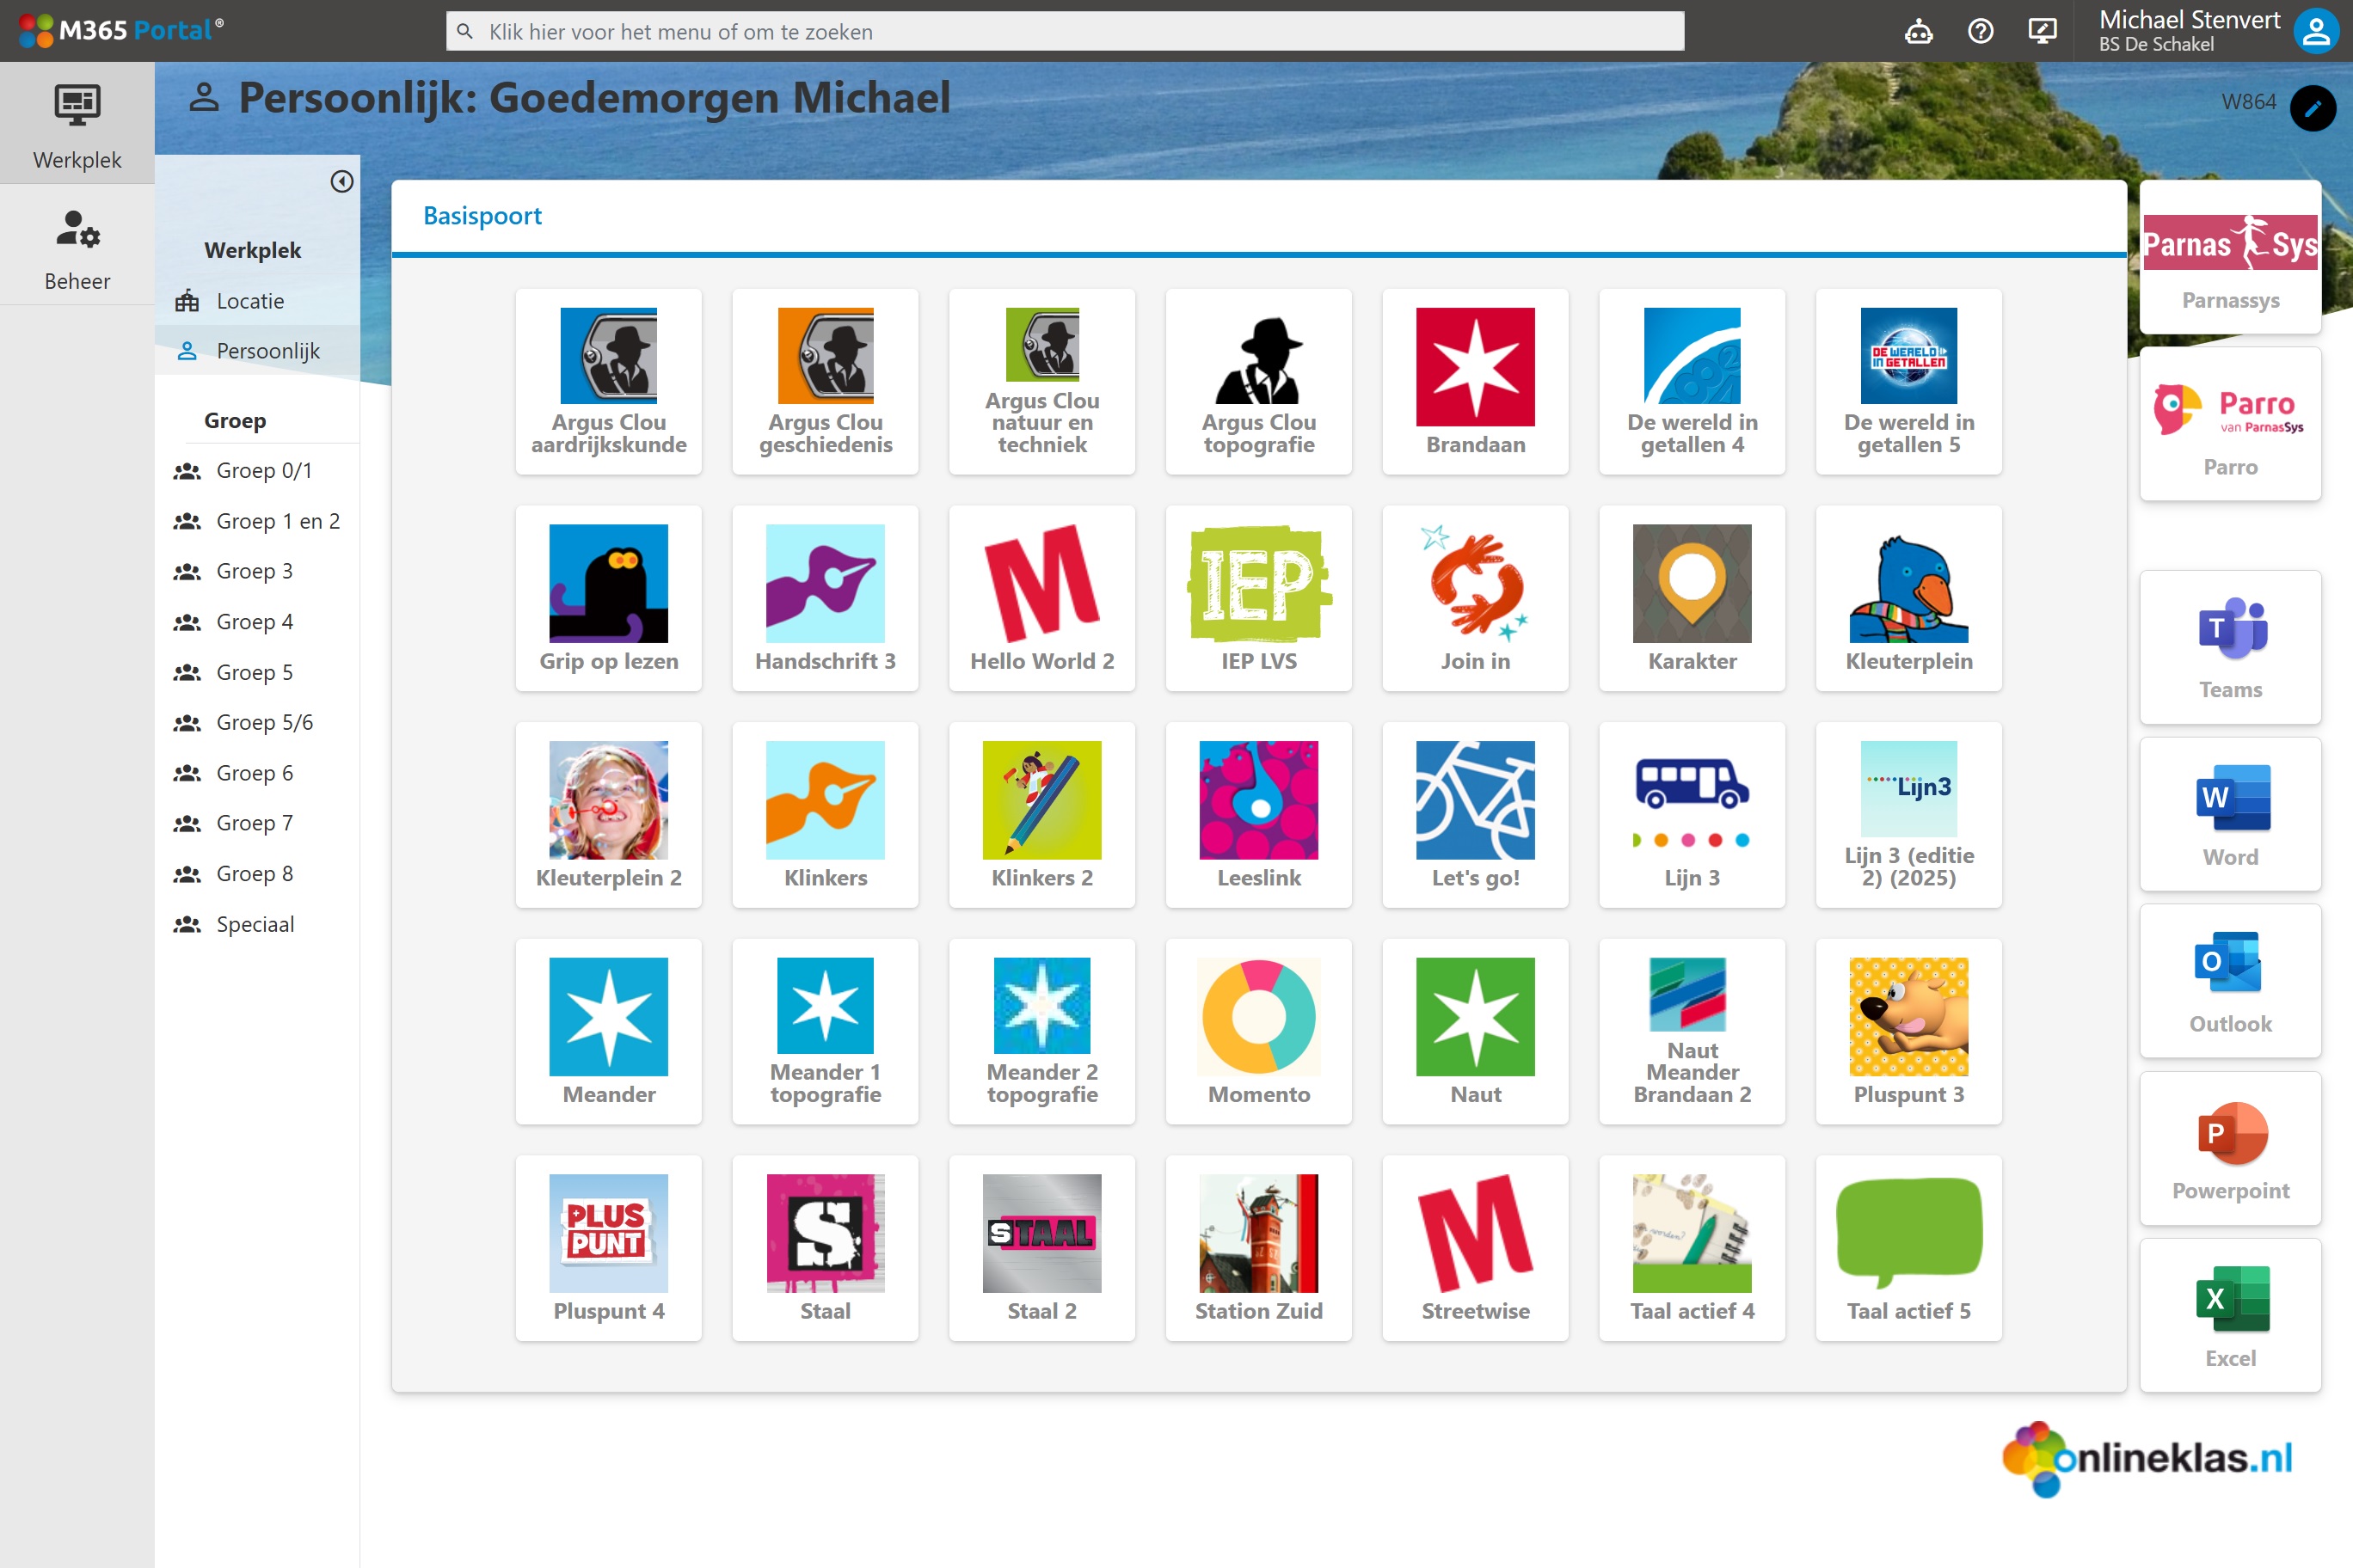Open the Parnassys tile
This screenshot has width=2353, height=1568.
pos(2229,257)
